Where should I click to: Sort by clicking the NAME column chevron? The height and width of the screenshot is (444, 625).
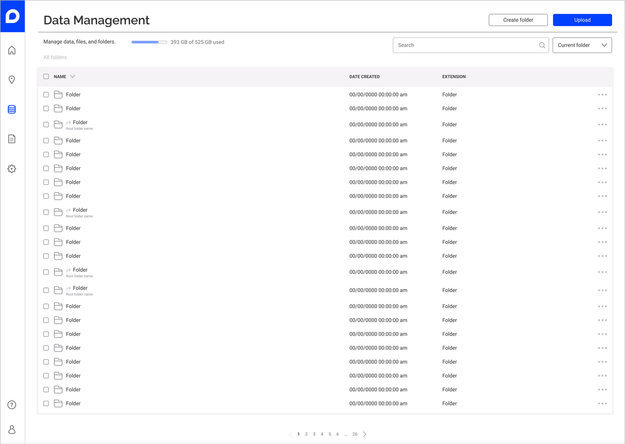(72, 76)
